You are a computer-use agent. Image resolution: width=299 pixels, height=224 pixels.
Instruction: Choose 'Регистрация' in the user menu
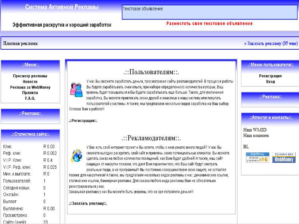pos(270,76)
